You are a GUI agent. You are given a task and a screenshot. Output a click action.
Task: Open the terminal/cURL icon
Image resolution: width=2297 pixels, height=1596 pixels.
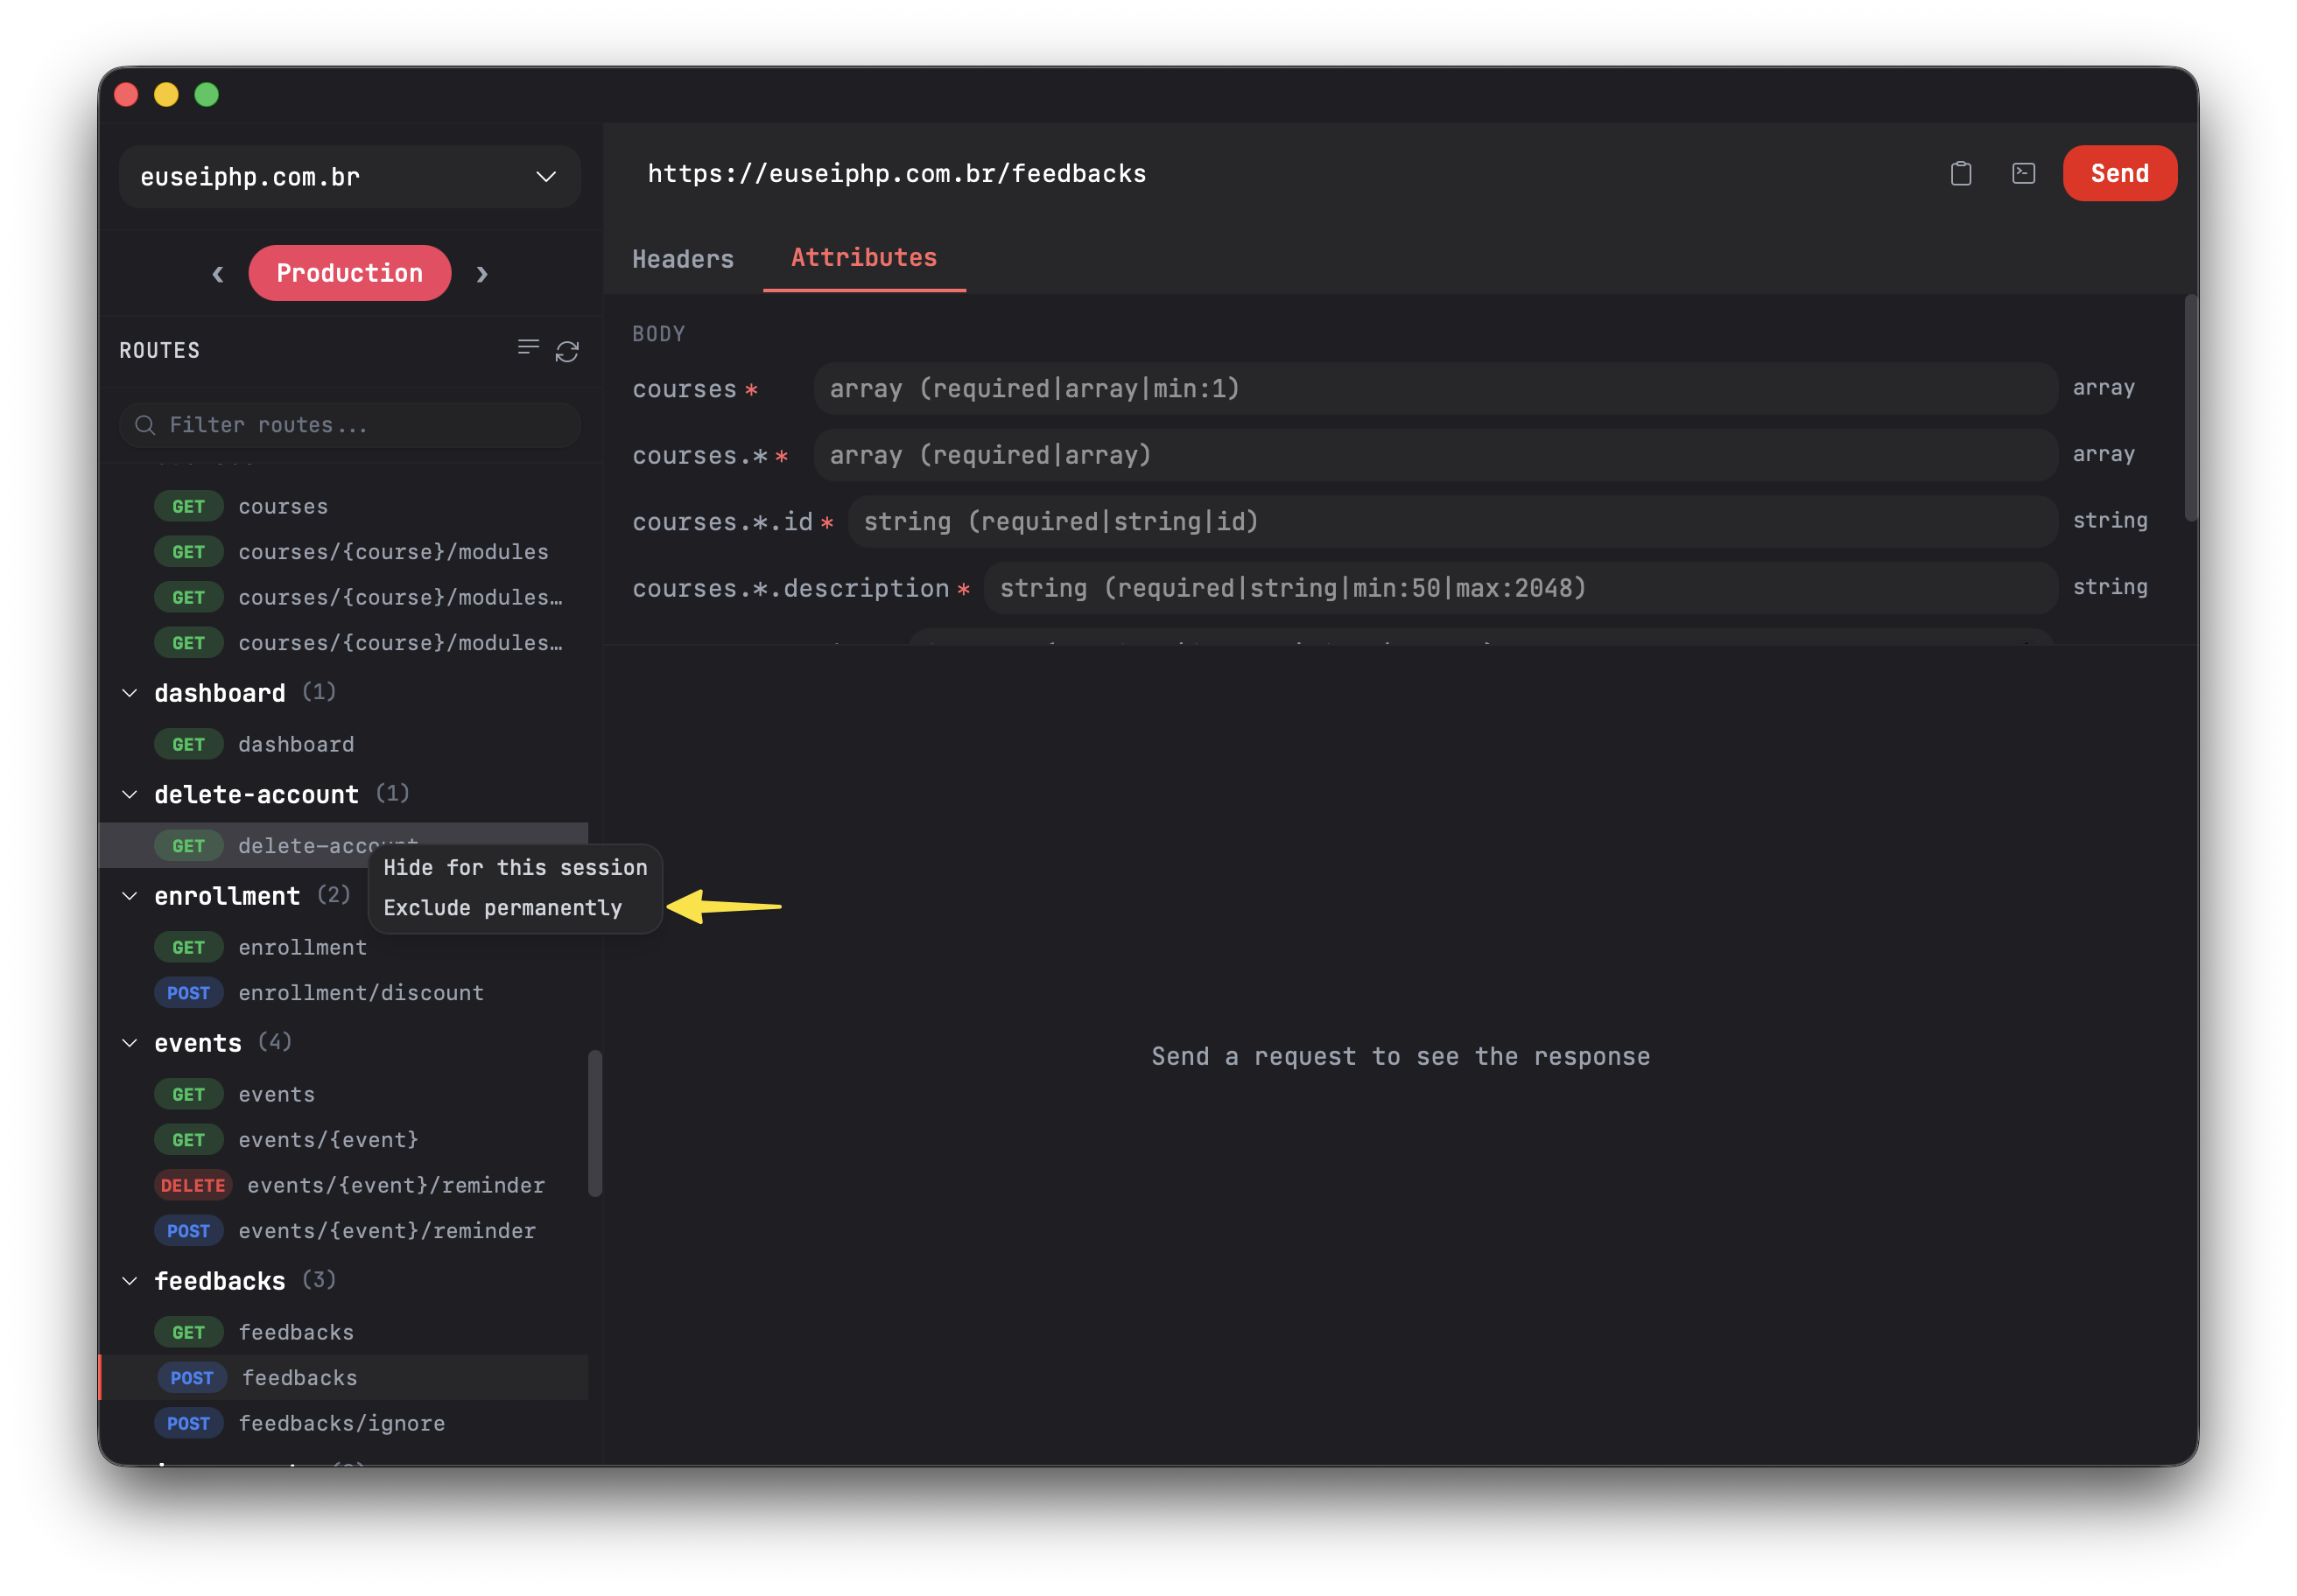click(x=2023, y=174)
